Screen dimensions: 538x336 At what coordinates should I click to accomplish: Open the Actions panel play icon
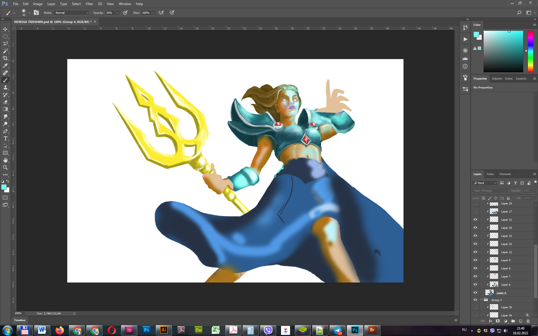point(465,39)
